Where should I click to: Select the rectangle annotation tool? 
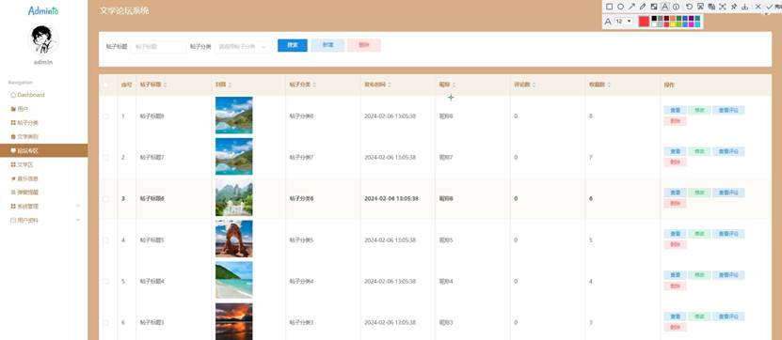[609, 7]
